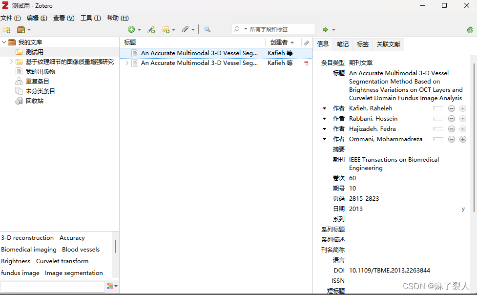Open the Locate dropdown arrow
Screen dimensions: 477x295
333,29
